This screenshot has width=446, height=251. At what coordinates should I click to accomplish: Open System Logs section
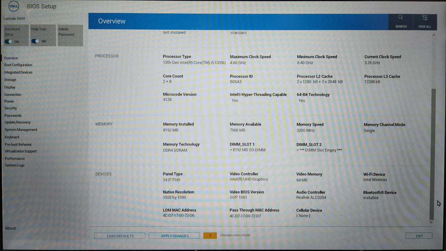pyautogui.click(x=15, y=165)
